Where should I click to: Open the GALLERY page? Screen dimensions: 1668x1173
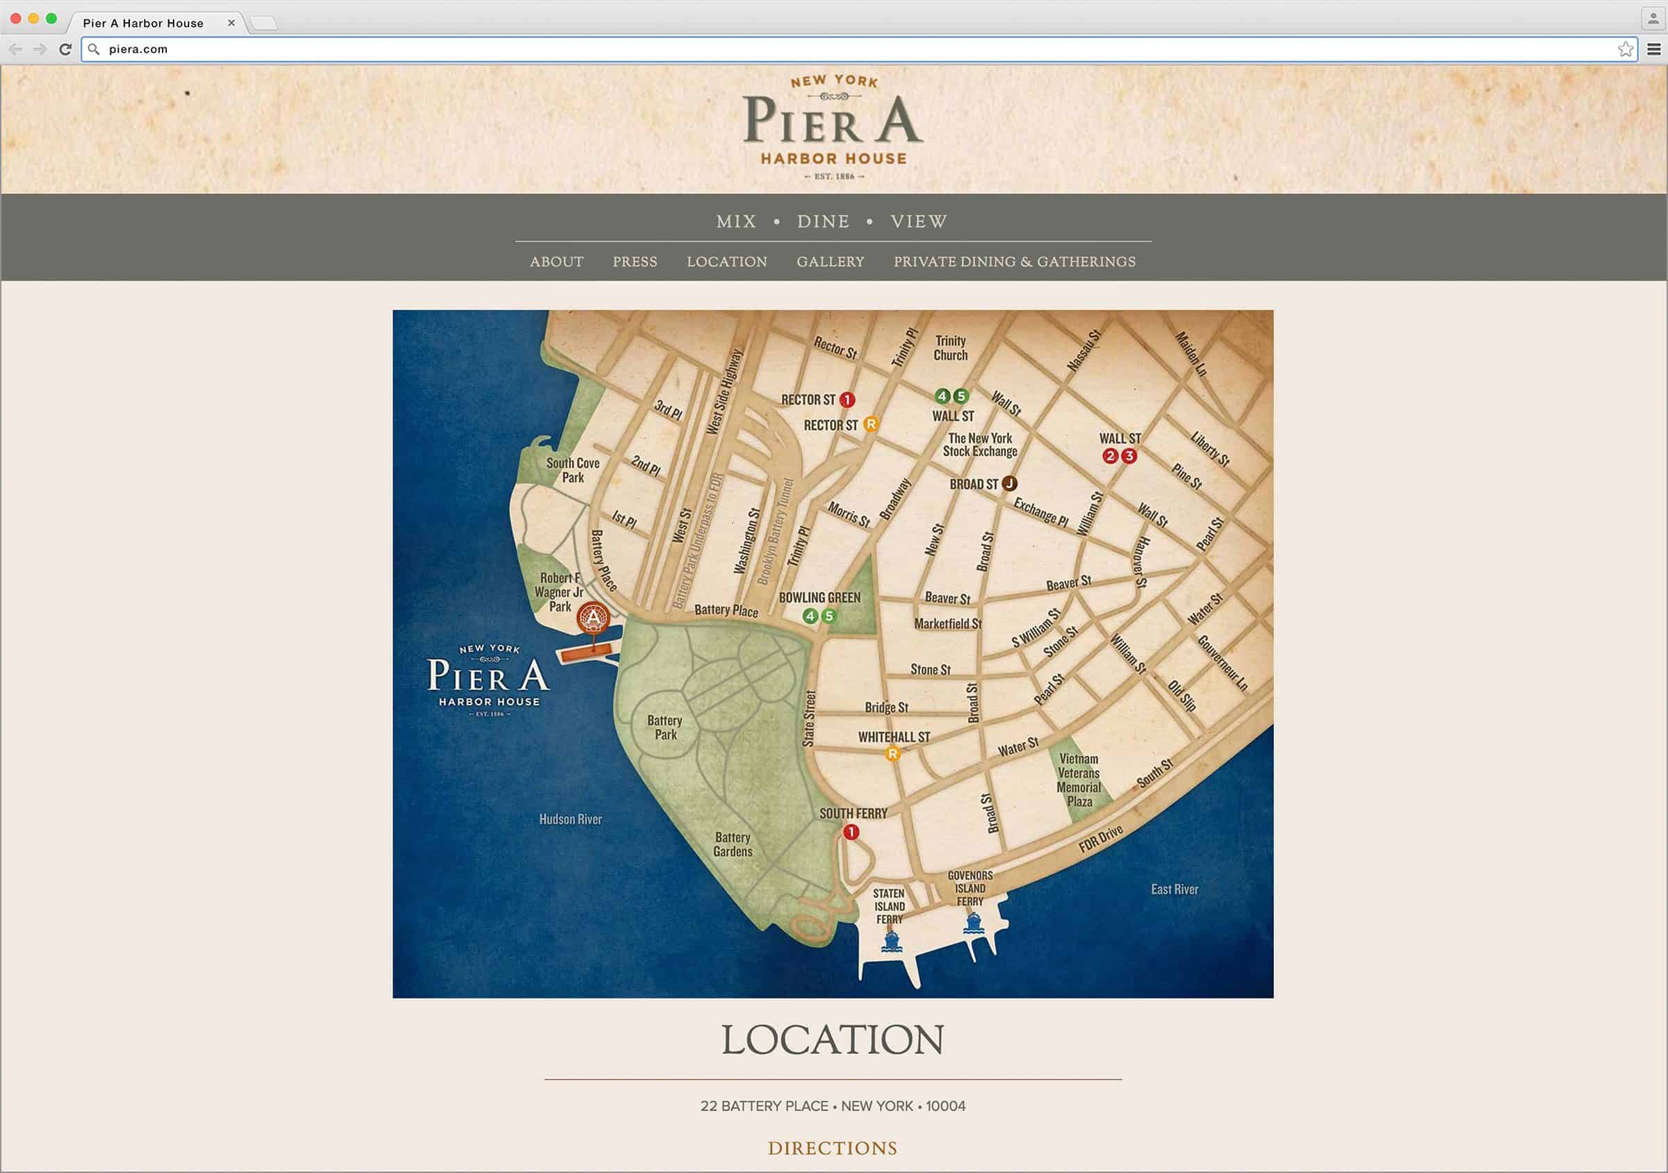pos(831,261)
